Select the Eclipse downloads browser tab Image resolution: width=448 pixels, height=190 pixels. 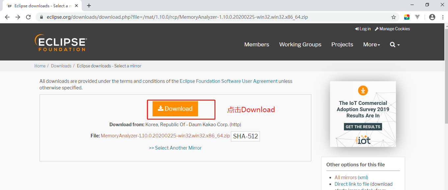coord(43,6)
